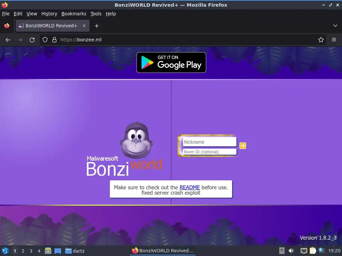Open the README link
The width and height of the screenshot is (342, 256).
tap(190, 187)
